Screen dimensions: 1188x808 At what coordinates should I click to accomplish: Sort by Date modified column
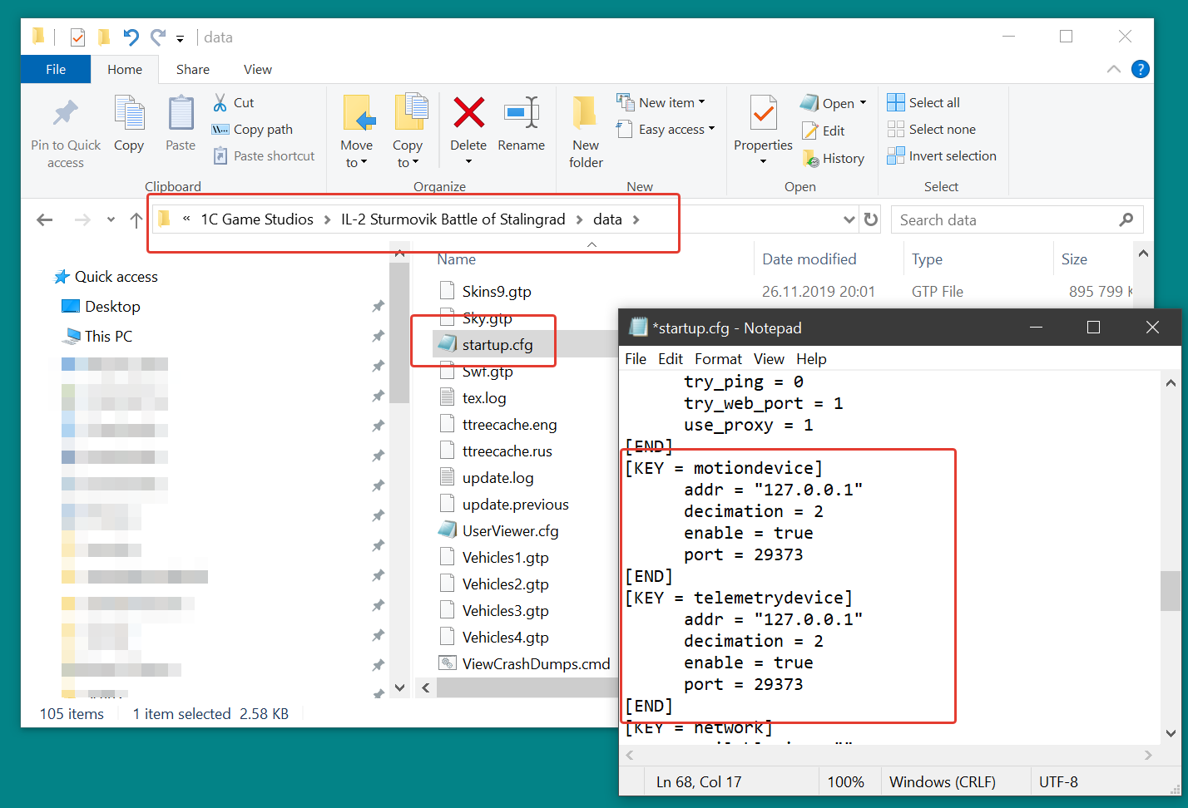[809, 259]
